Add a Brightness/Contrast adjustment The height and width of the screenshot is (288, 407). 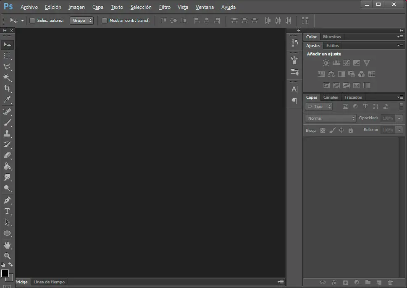(x=326, y=63)
